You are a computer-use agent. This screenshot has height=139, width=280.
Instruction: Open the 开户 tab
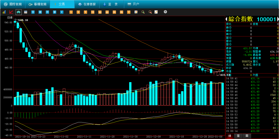point(133,4)
